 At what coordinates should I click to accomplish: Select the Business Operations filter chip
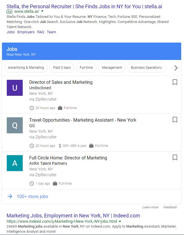[x=147, y=68]
